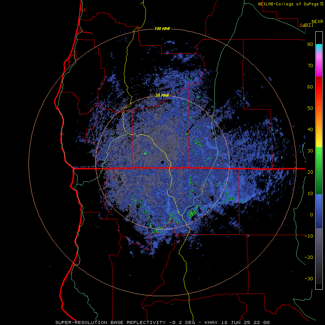Click the -10 value on dBZ scale
This screenshot has height=325, width=325.
coord(309,236)
